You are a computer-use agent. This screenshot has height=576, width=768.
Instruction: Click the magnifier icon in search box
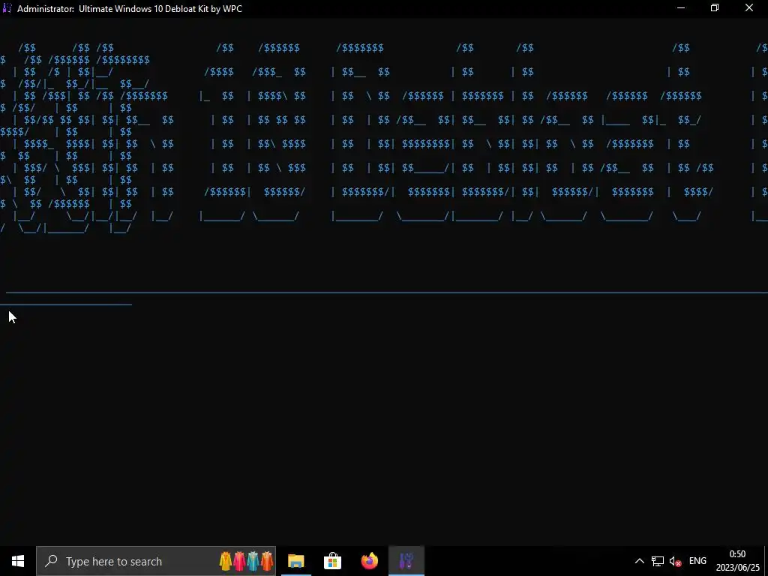[x=51, y=561]
